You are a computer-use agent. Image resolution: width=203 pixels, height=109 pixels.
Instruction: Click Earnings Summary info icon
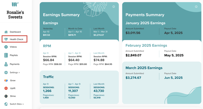pyautogui.click(x=114, y=6)
